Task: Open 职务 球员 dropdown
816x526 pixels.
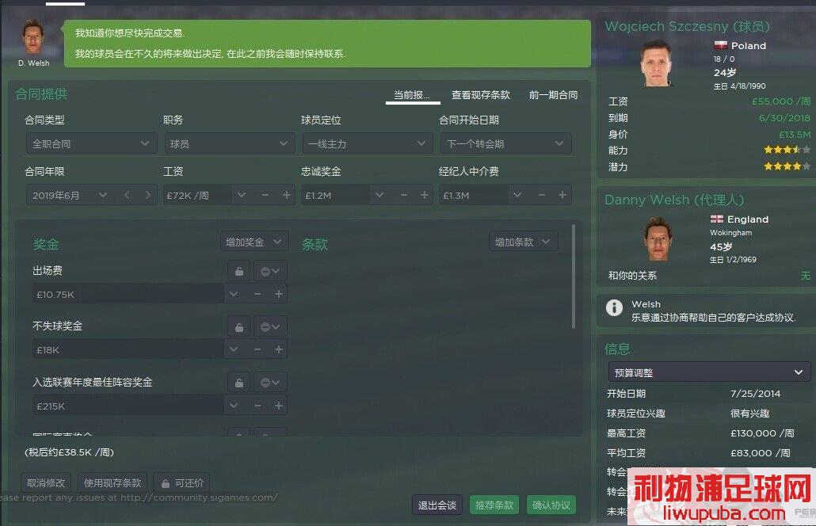Action: [x=230, y=143]
